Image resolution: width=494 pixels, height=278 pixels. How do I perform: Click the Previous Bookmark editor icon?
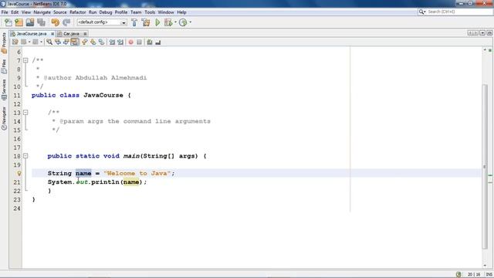(x=84, y=42)
